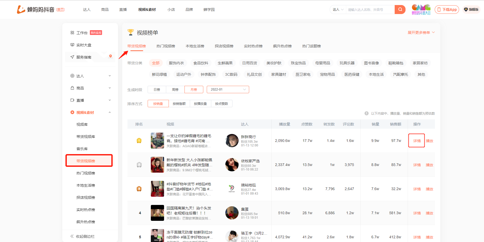
Task: Click the 实时大盘 monitor icon
Action: click(72, 45)
